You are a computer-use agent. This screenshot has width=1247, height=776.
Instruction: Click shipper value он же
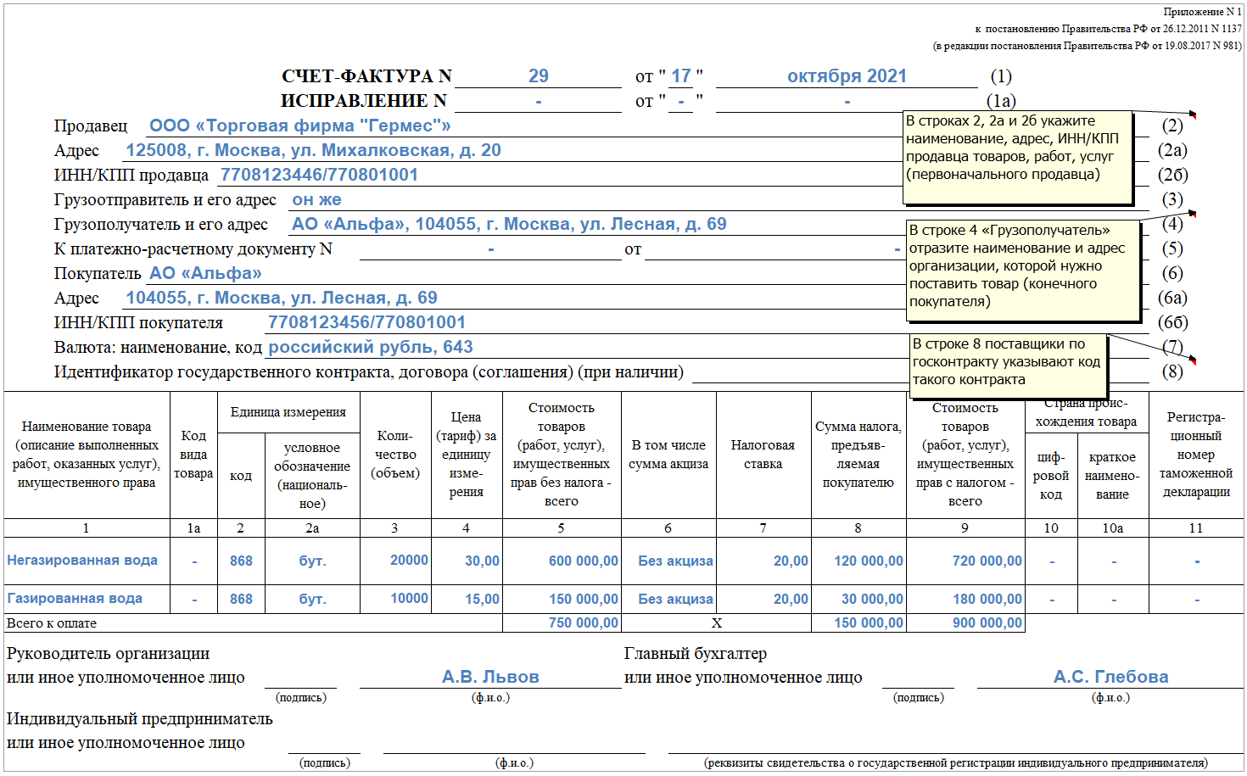316,200
